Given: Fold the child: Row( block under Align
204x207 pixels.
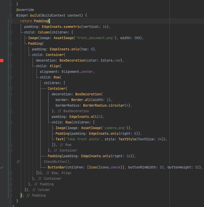Looking at the screenshot, I should (x=11, y=77).
